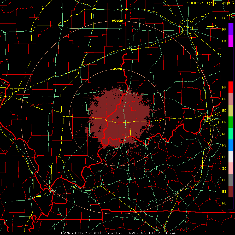Click the '100 NMI' range ring label
This screenshot has width=235, height=235.
pos(117,21)
